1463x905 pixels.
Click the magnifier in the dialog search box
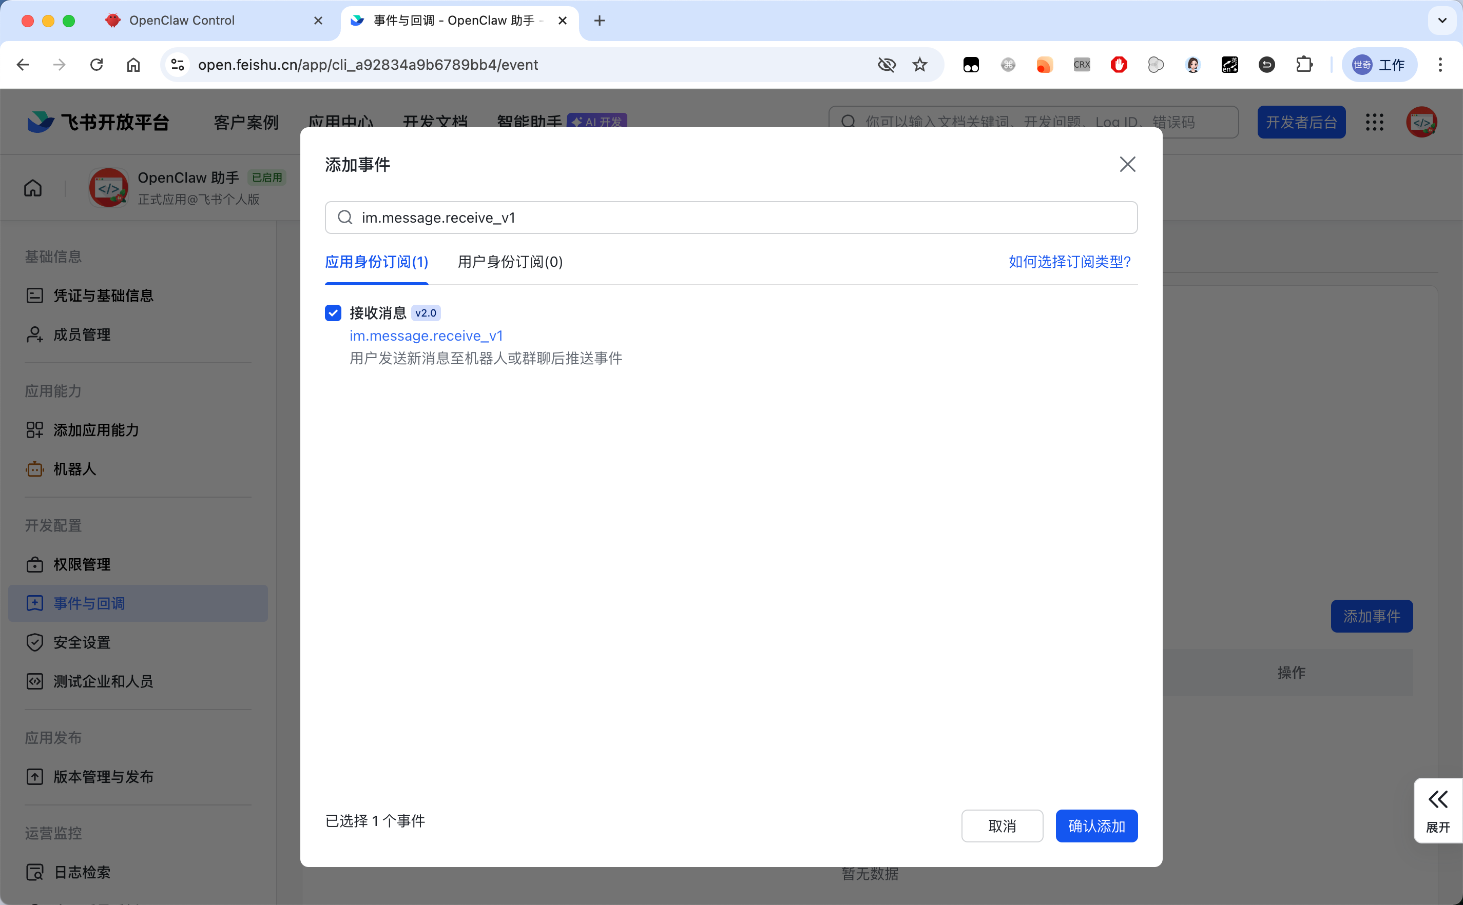tap(344, 218)
